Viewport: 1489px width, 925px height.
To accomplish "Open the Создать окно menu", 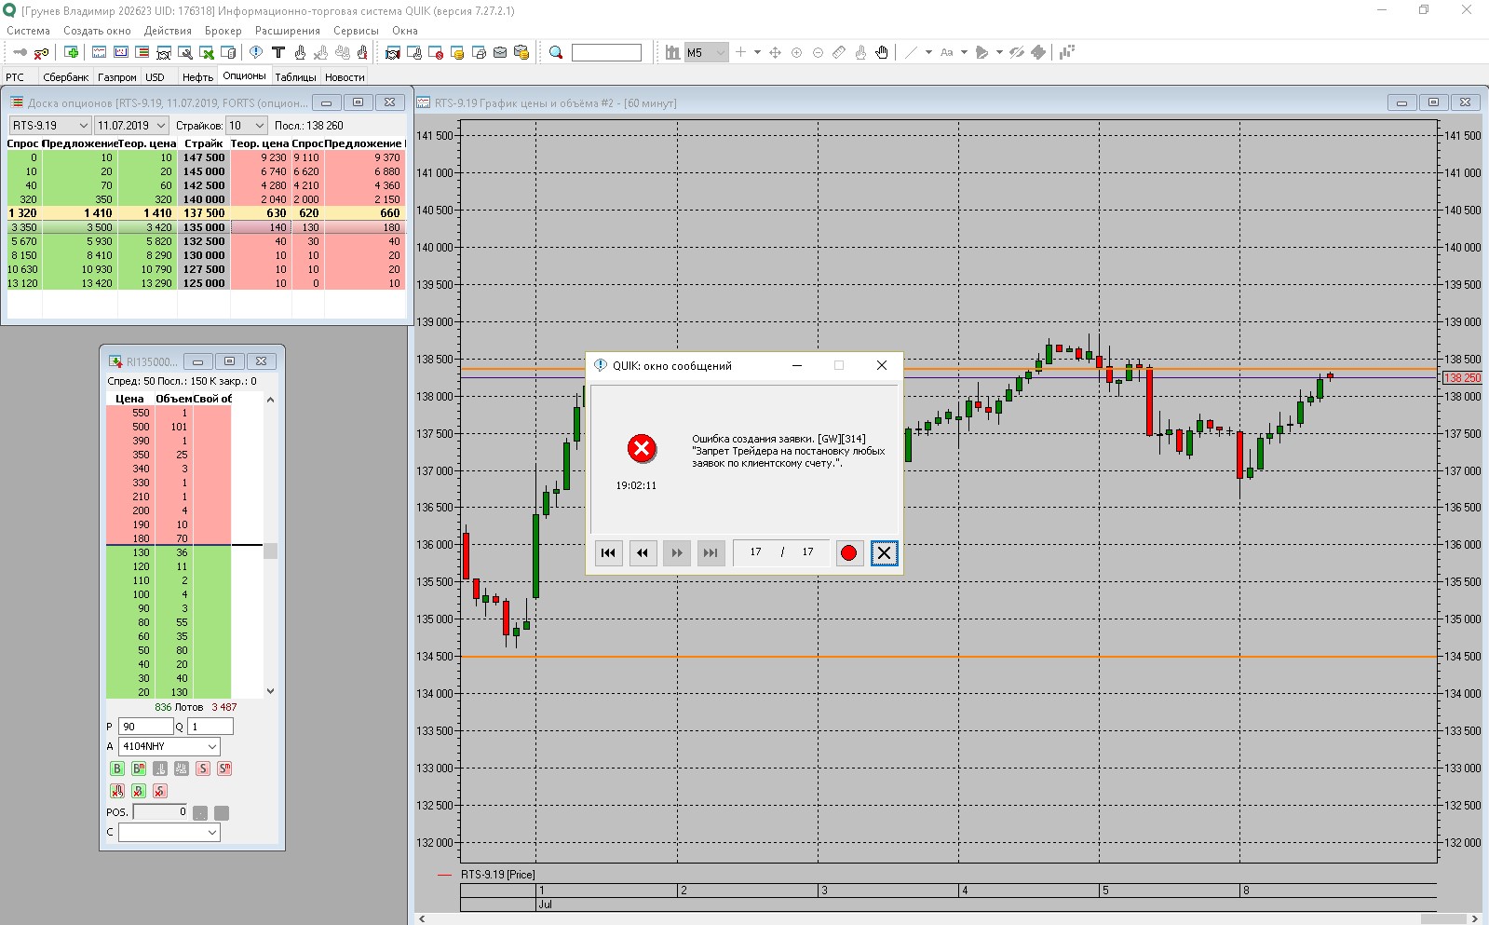I will (x=97, y=31).
